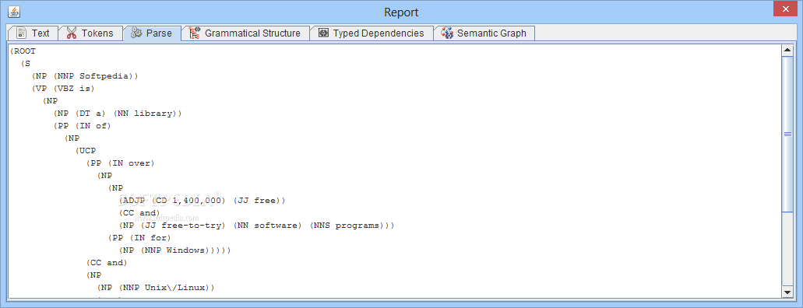The width and height of the screenshot is (803, 308).
Task: Click the Typed Dependencies tab icon
Action: [323, 33]
